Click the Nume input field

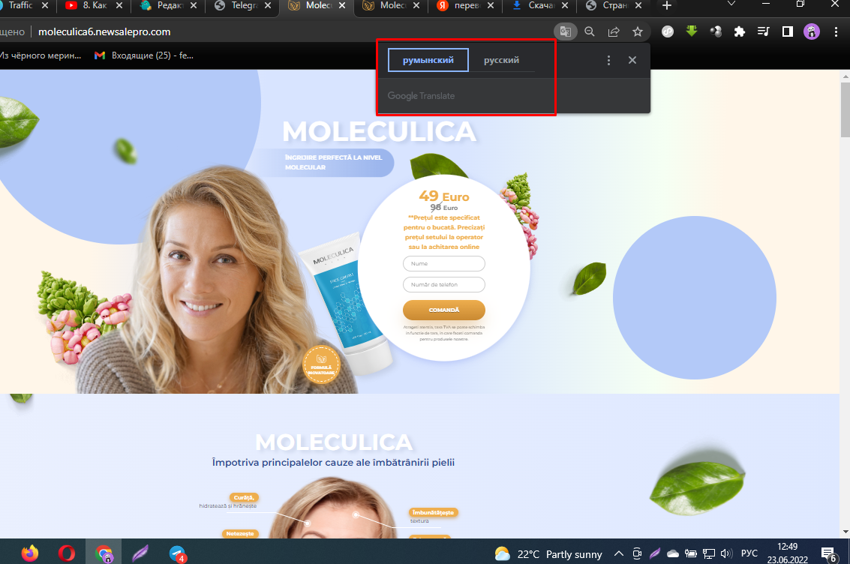[x=444, y=264]
